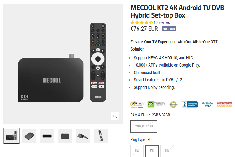Click the SOLD OUT badge
The height and width of the screenshot is (157, 235).
[x=169, y=29]
